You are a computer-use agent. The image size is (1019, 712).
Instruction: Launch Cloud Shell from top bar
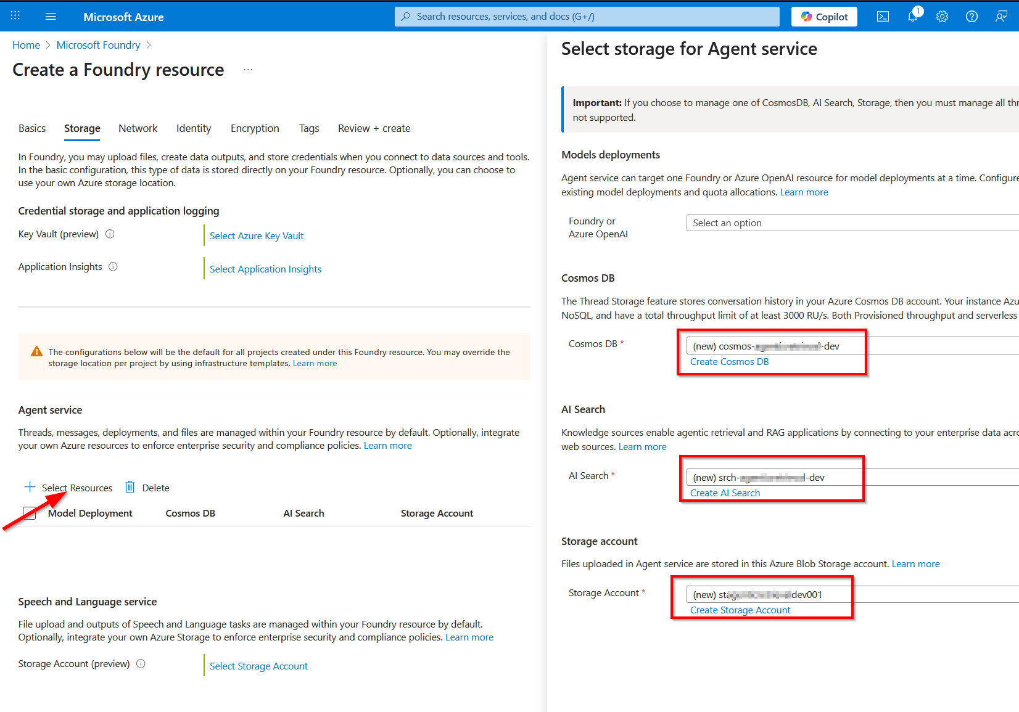pos(883,17)
